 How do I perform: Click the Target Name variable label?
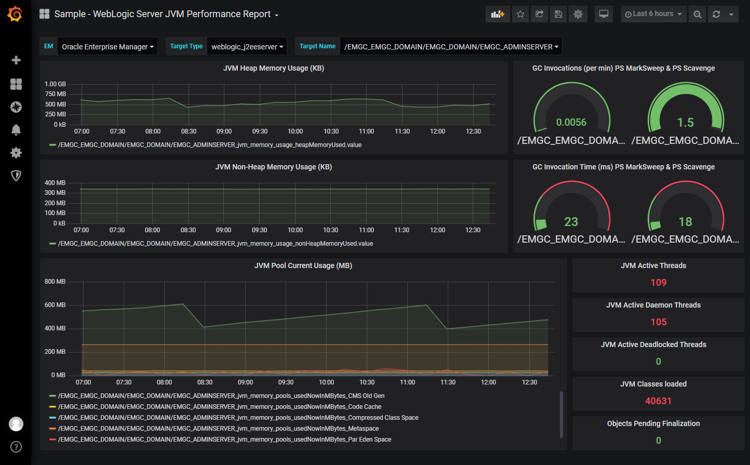(317, 46)
